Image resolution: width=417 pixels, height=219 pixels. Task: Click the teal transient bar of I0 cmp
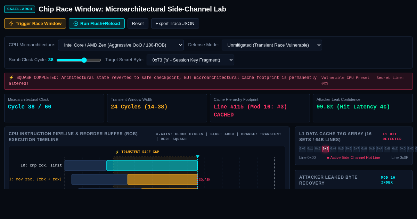[152, 165]
